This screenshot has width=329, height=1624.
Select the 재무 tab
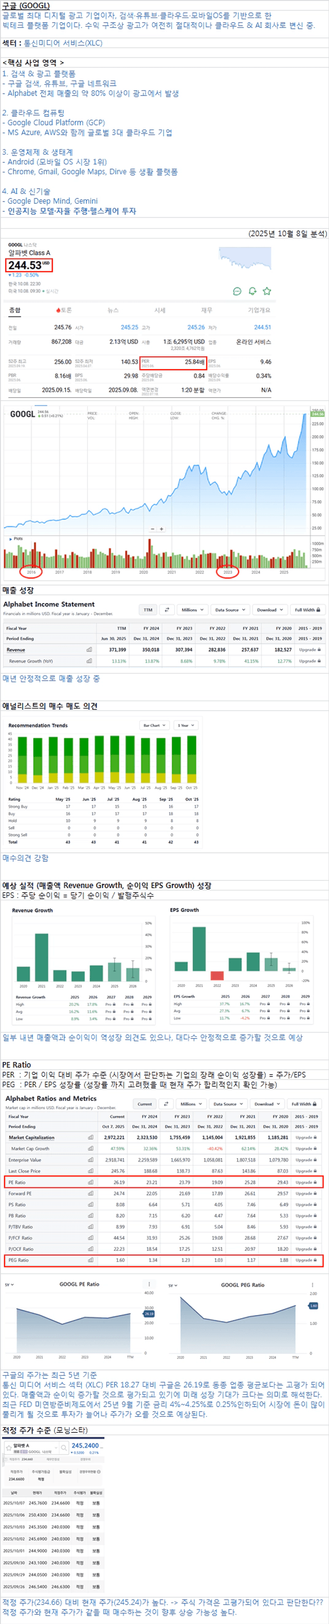tap(207, 310)
